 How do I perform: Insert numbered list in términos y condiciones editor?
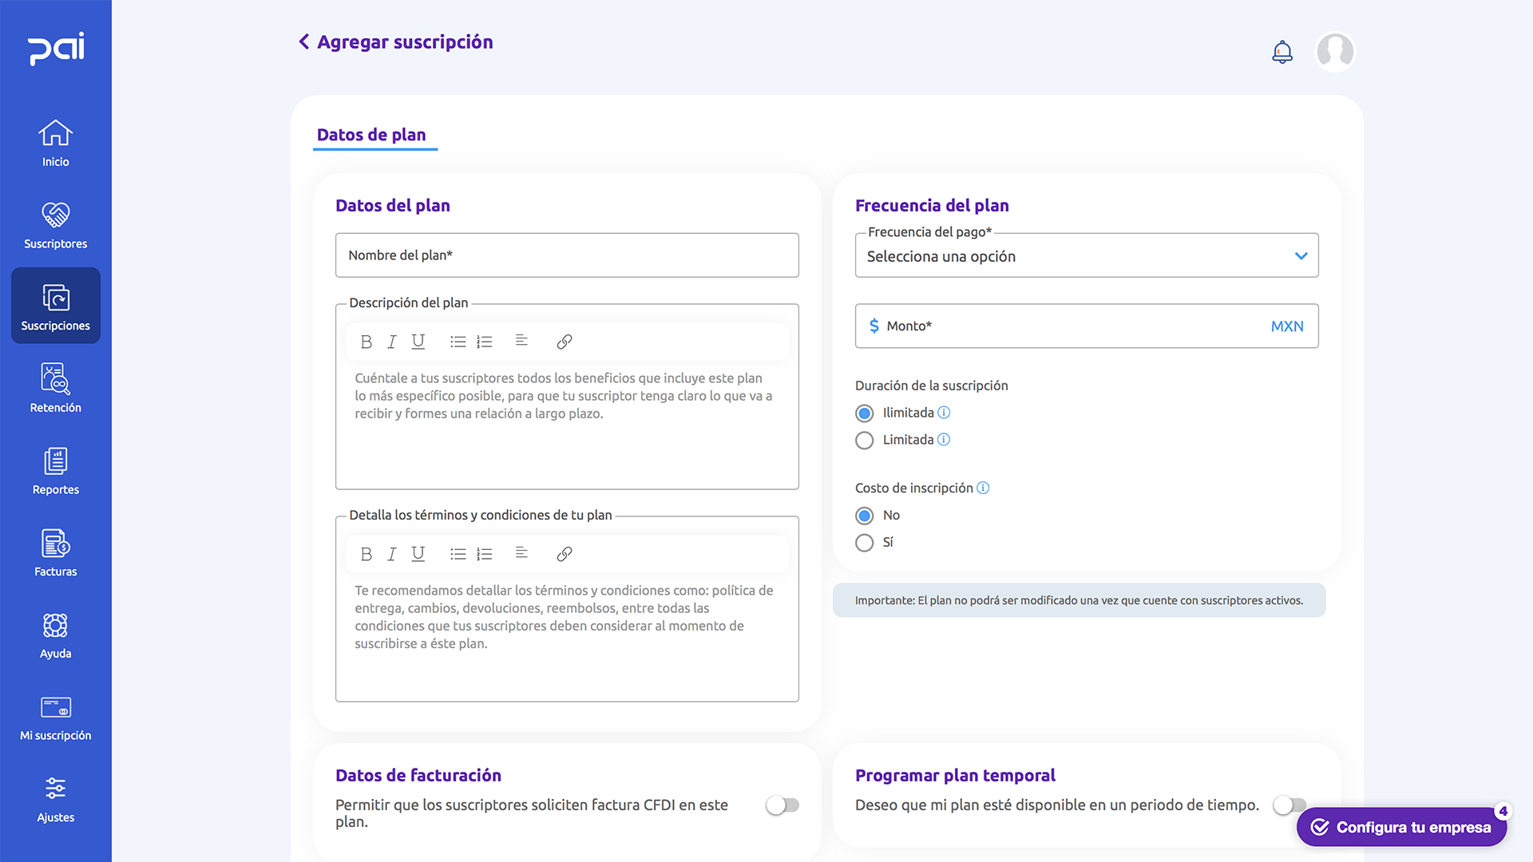click(x=484, y=554)
